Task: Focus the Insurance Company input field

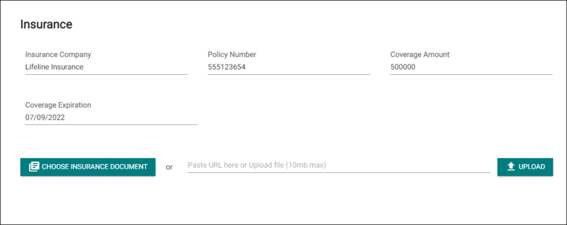Action: [x=107, y=67]
